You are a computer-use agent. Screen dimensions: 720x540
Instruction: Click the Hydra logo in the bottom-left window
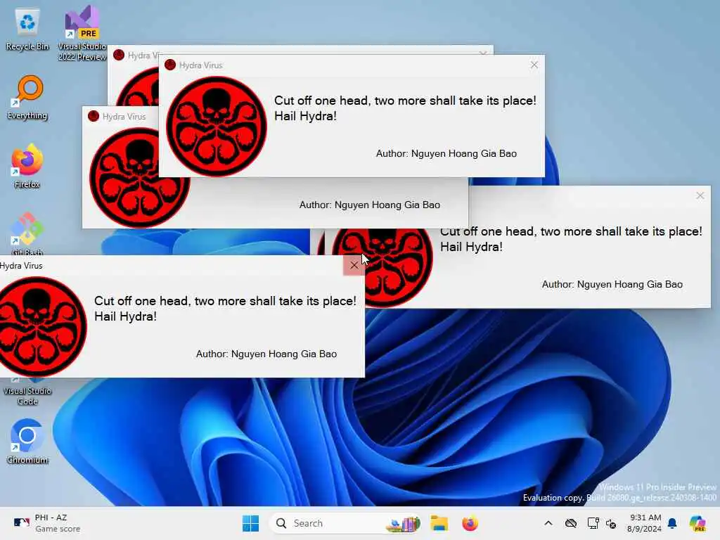pyautogui.click(x=41, y=326)
